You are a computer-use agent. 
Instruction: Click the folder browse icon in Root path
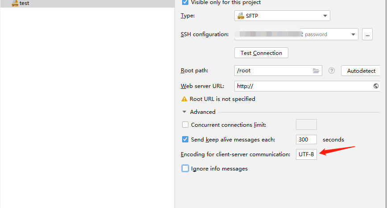(x=316, y=71)
